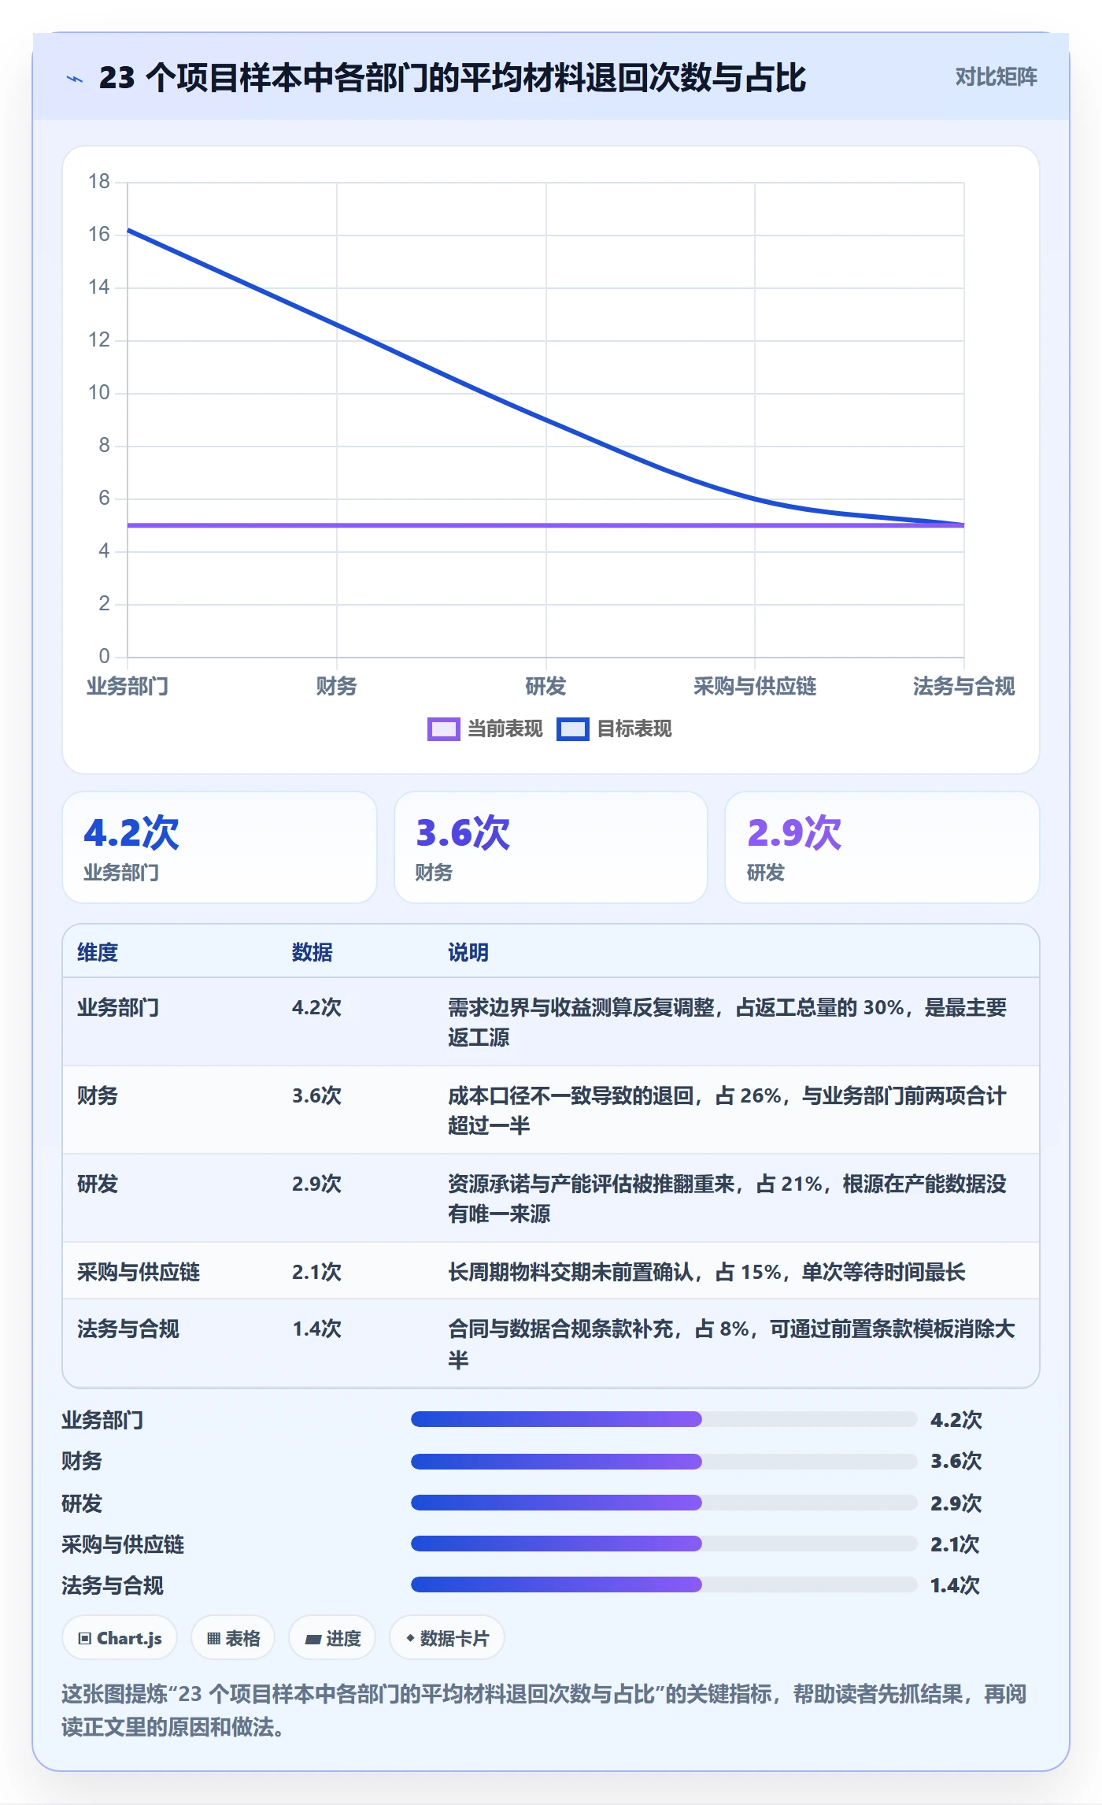Click the 财务 x-axis label on chart
Viewport: 1102px width, 1805px height.
coord(337,686)
